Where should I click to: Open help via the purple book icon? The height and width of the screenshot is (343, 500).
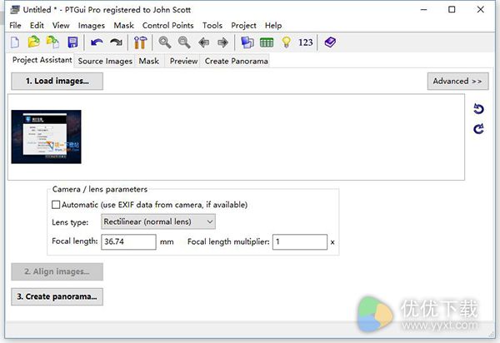tap(330, 42)
